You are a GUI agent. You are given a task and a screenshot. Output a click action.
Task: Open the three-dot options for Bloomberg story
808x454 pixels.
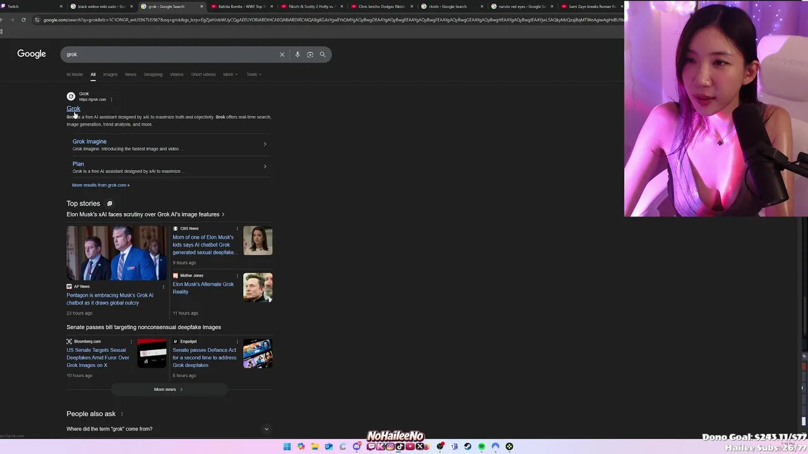point(131,342)
